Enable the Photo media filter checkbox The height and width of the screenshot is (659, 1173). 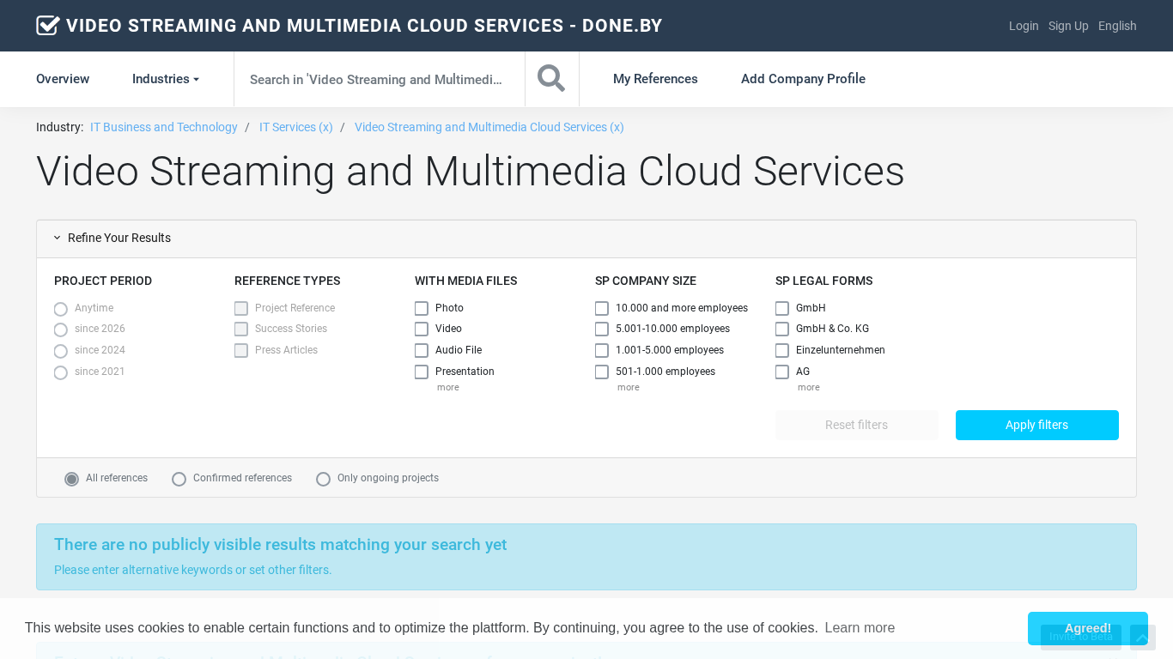pos(422,308)
